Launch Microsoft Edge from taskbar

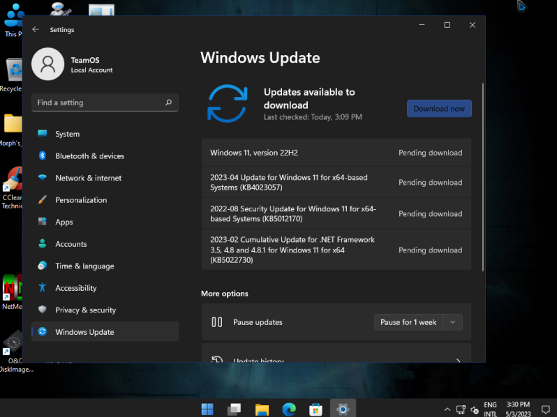coord(289,409)
